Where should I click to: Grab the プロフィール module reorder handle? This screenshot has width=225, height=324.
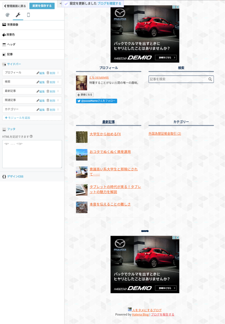coord(58,73)
